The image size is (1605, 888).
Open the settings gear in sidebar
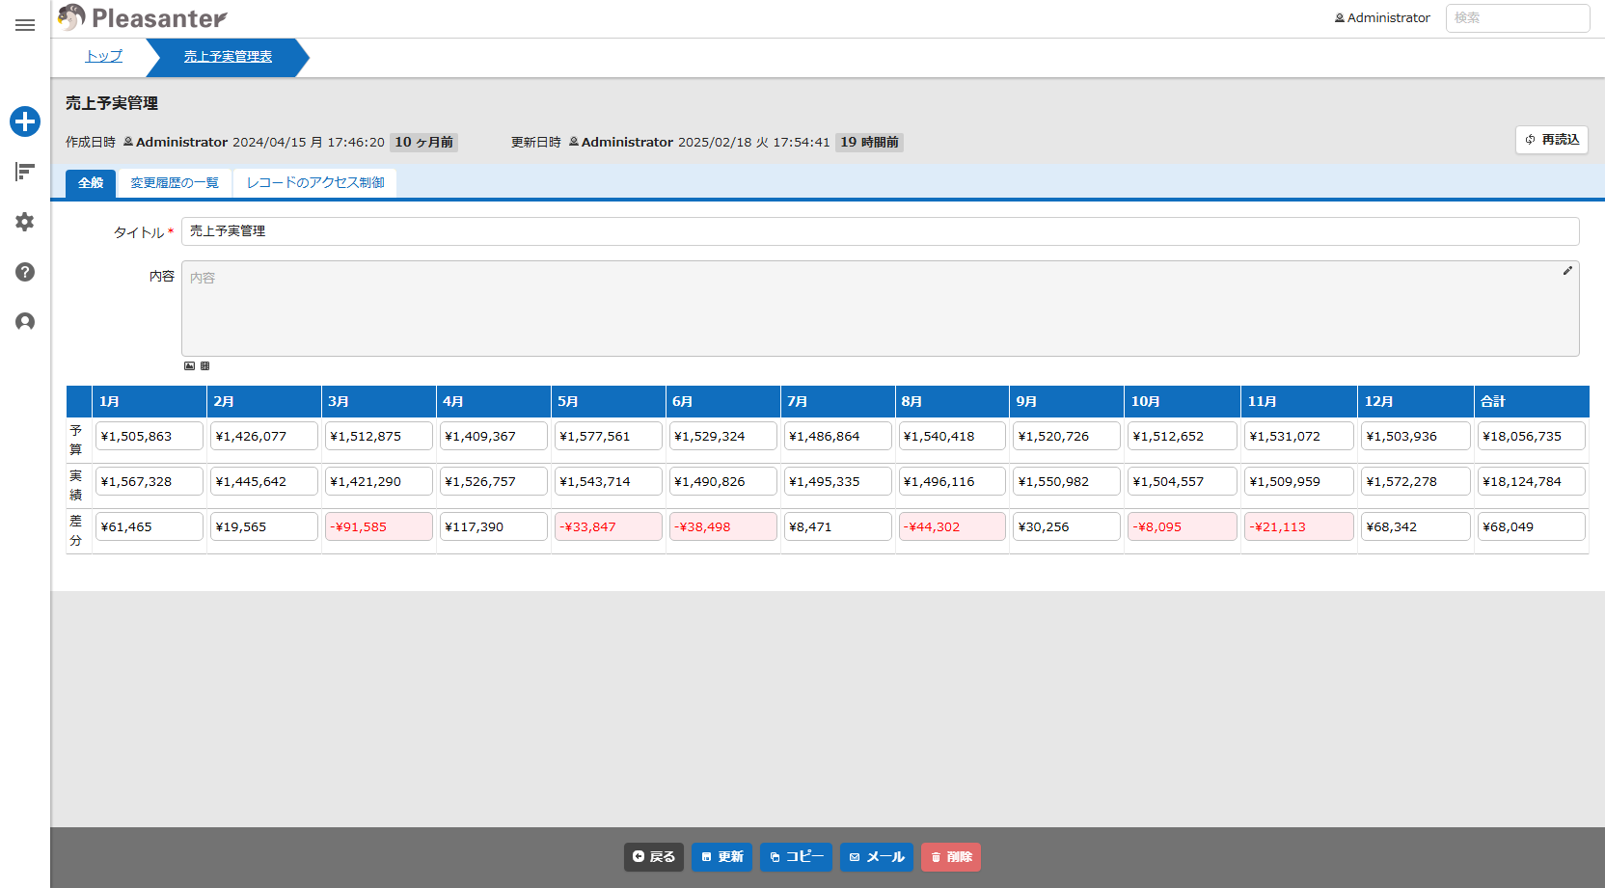click(25, 222)
